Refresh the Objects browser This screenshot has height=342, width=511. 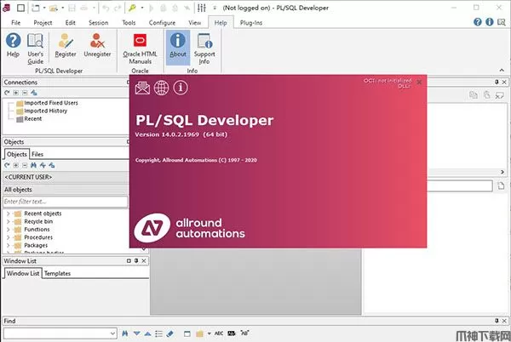click(x=7, y=165)
